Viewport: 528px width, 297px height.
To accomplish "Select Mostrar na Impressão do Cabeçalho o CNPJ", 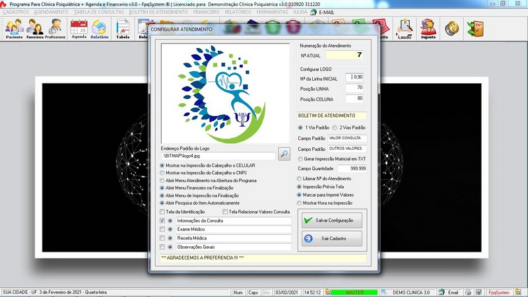I will [x=163, y=172].
